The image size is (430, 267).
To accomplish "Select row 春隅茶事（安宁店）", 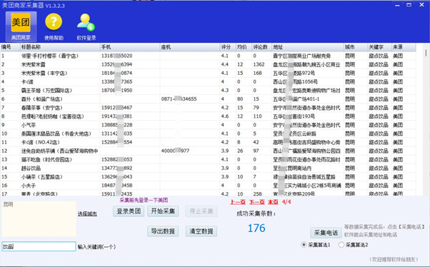I will [208, 108].
